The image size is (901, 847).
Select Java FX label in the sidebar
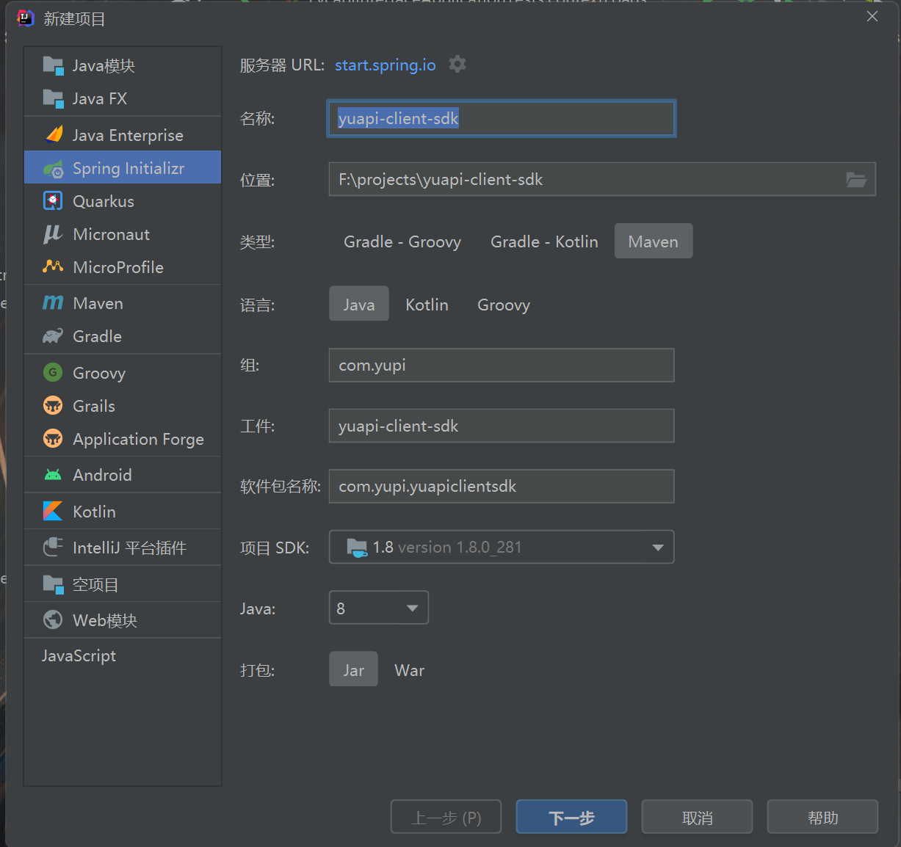tap(100, 98)
